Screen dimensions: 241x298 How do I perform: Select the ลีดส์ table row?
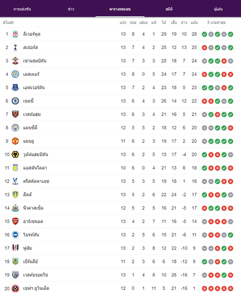point(118,195)
